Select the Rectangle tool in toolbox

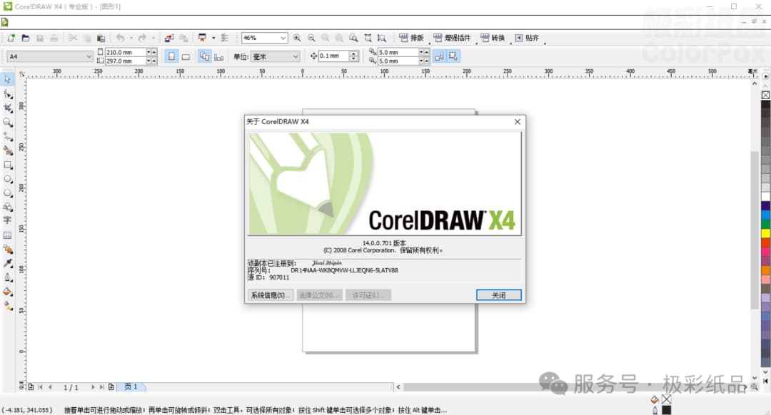pyautogui.click(x=8, y=165)
